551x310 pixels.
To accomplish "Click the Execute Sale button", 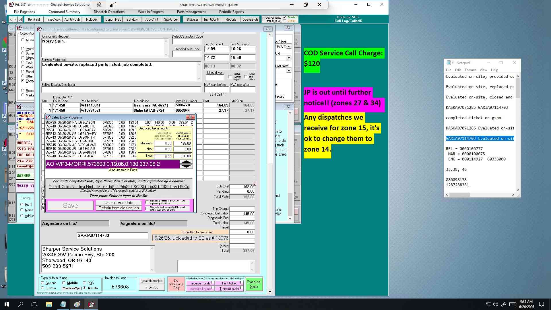I will click(254, 284).
